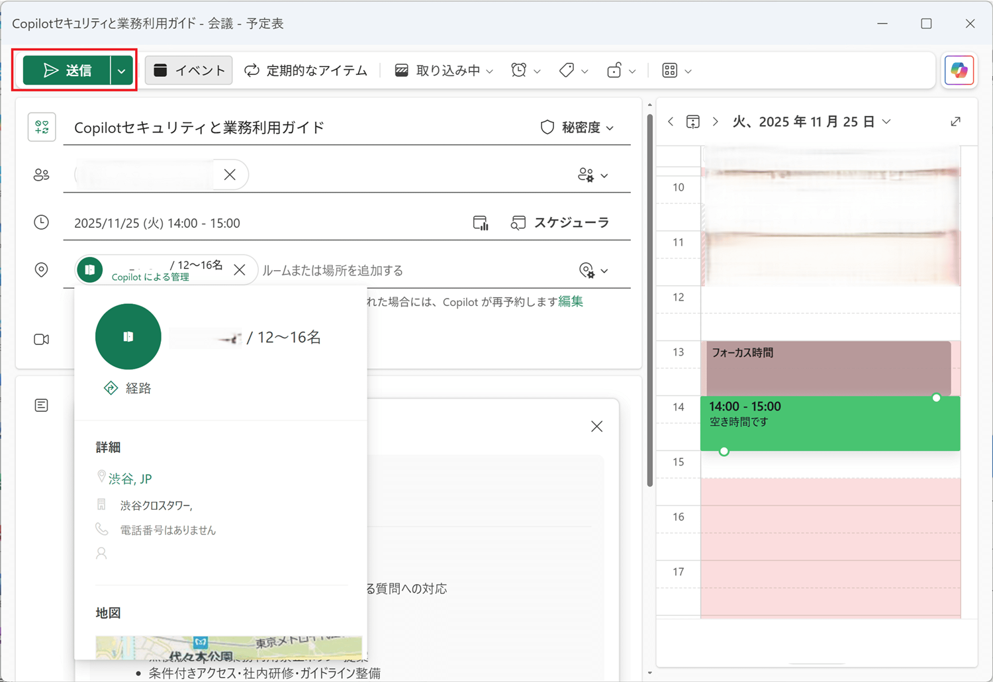Close the panel with the X button
This screenshot has height=682, width=993.
(x=596, y=426)
